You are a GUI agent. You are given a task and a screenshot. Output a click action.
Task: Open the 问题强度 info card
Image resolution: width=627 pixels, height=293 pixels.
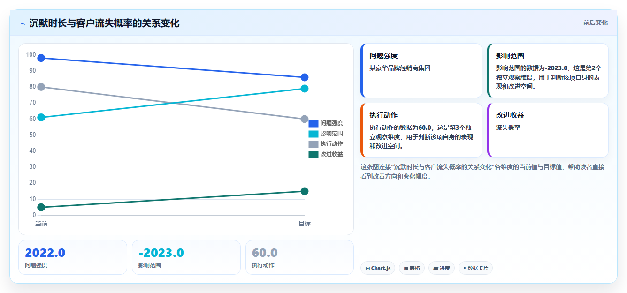click(421, 71)
